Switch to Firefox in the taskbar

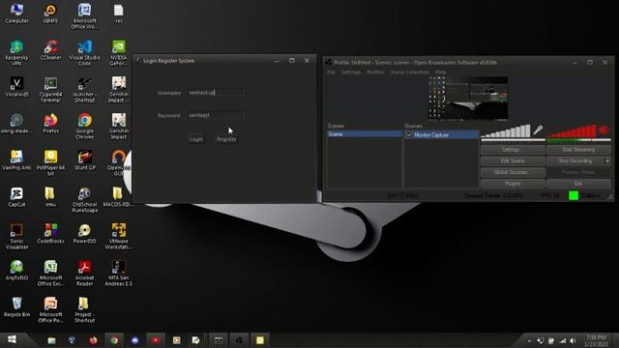point(93,340)
